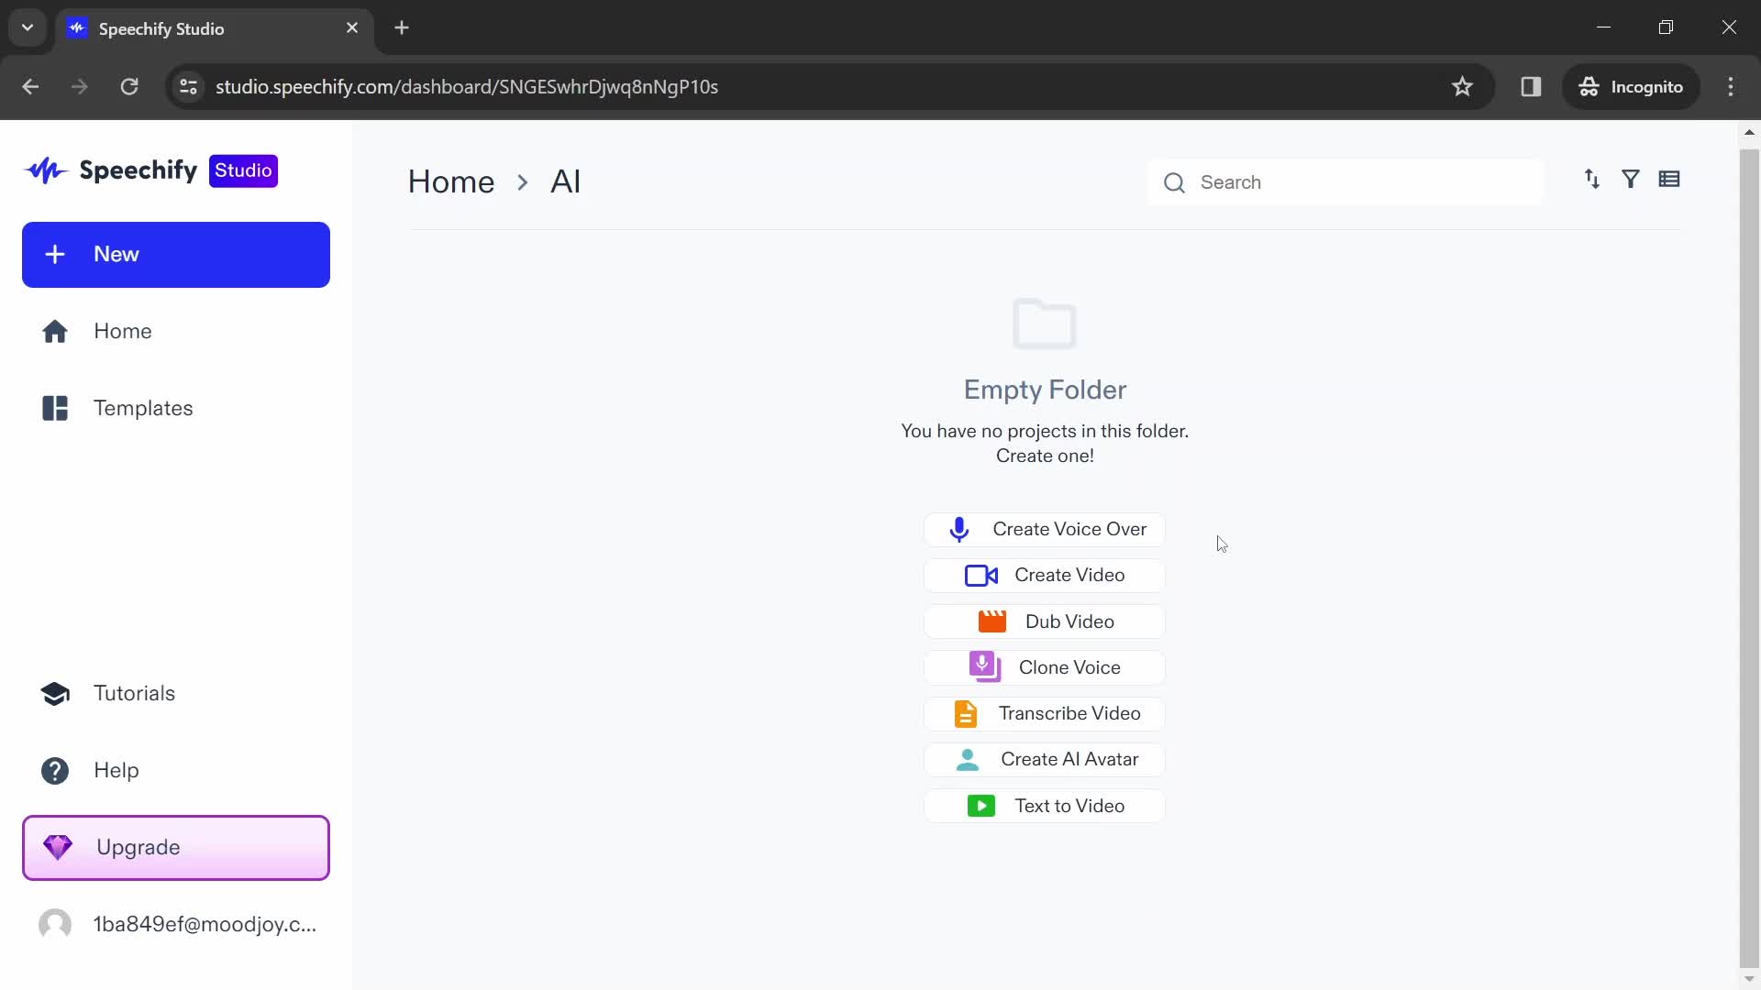Click the New project button
Image resolution: width=1761 pixels, height=990 pixels.
tap(175, 254)
